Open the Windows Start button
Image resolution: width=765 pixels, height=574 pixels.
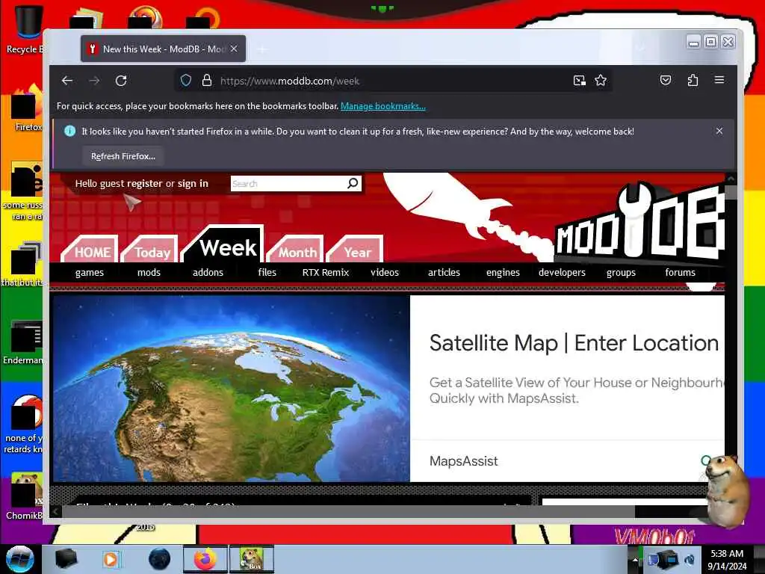coord(19,559)
